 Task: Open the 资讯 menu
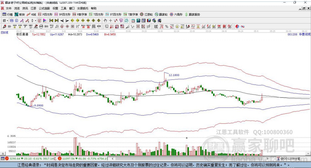tap(25, 8)
